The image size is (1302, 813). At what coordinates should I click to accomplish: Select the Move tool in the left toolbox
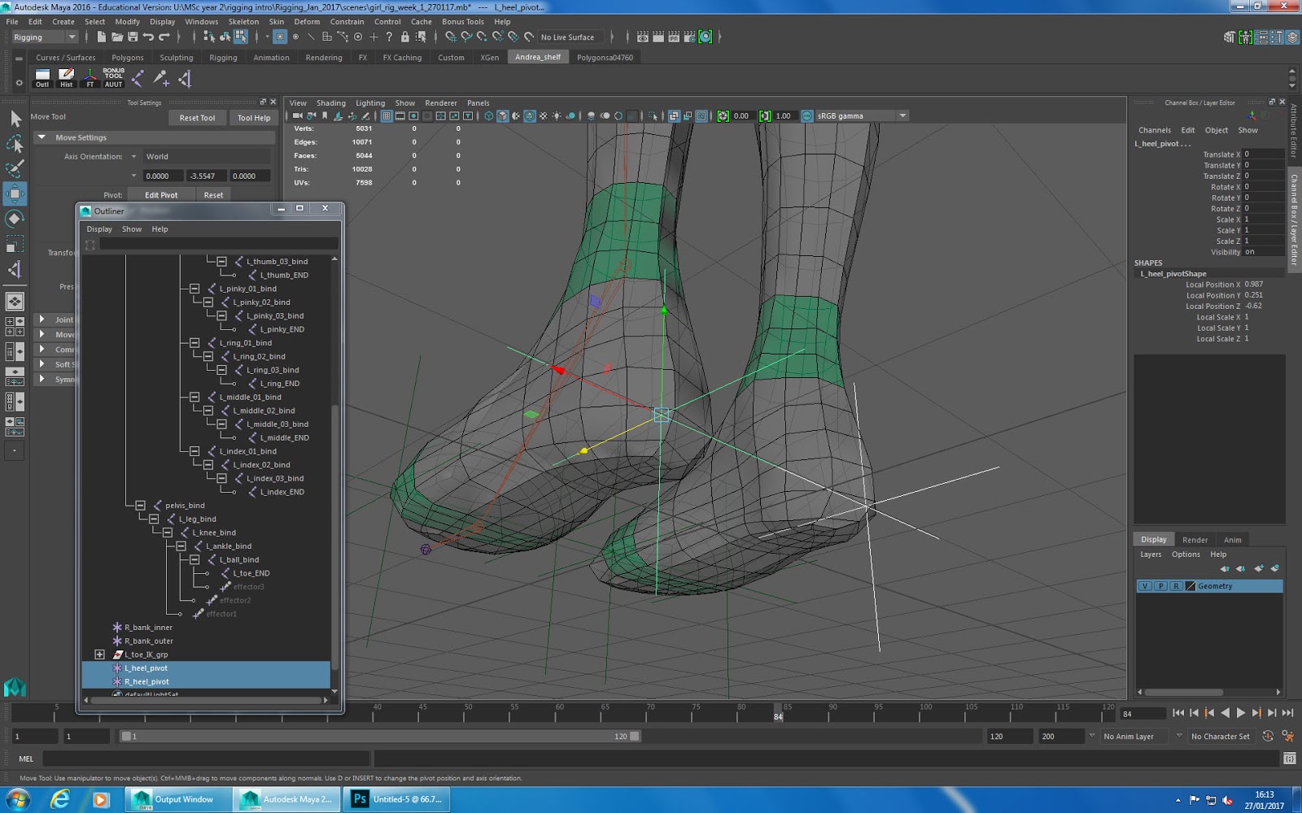[15, 193]
